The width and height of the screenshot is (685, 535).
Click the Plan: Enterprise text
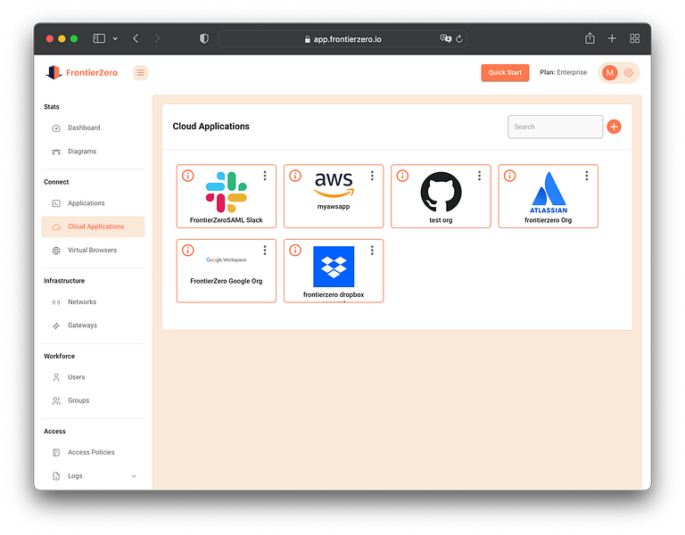(x=564, y=72)
